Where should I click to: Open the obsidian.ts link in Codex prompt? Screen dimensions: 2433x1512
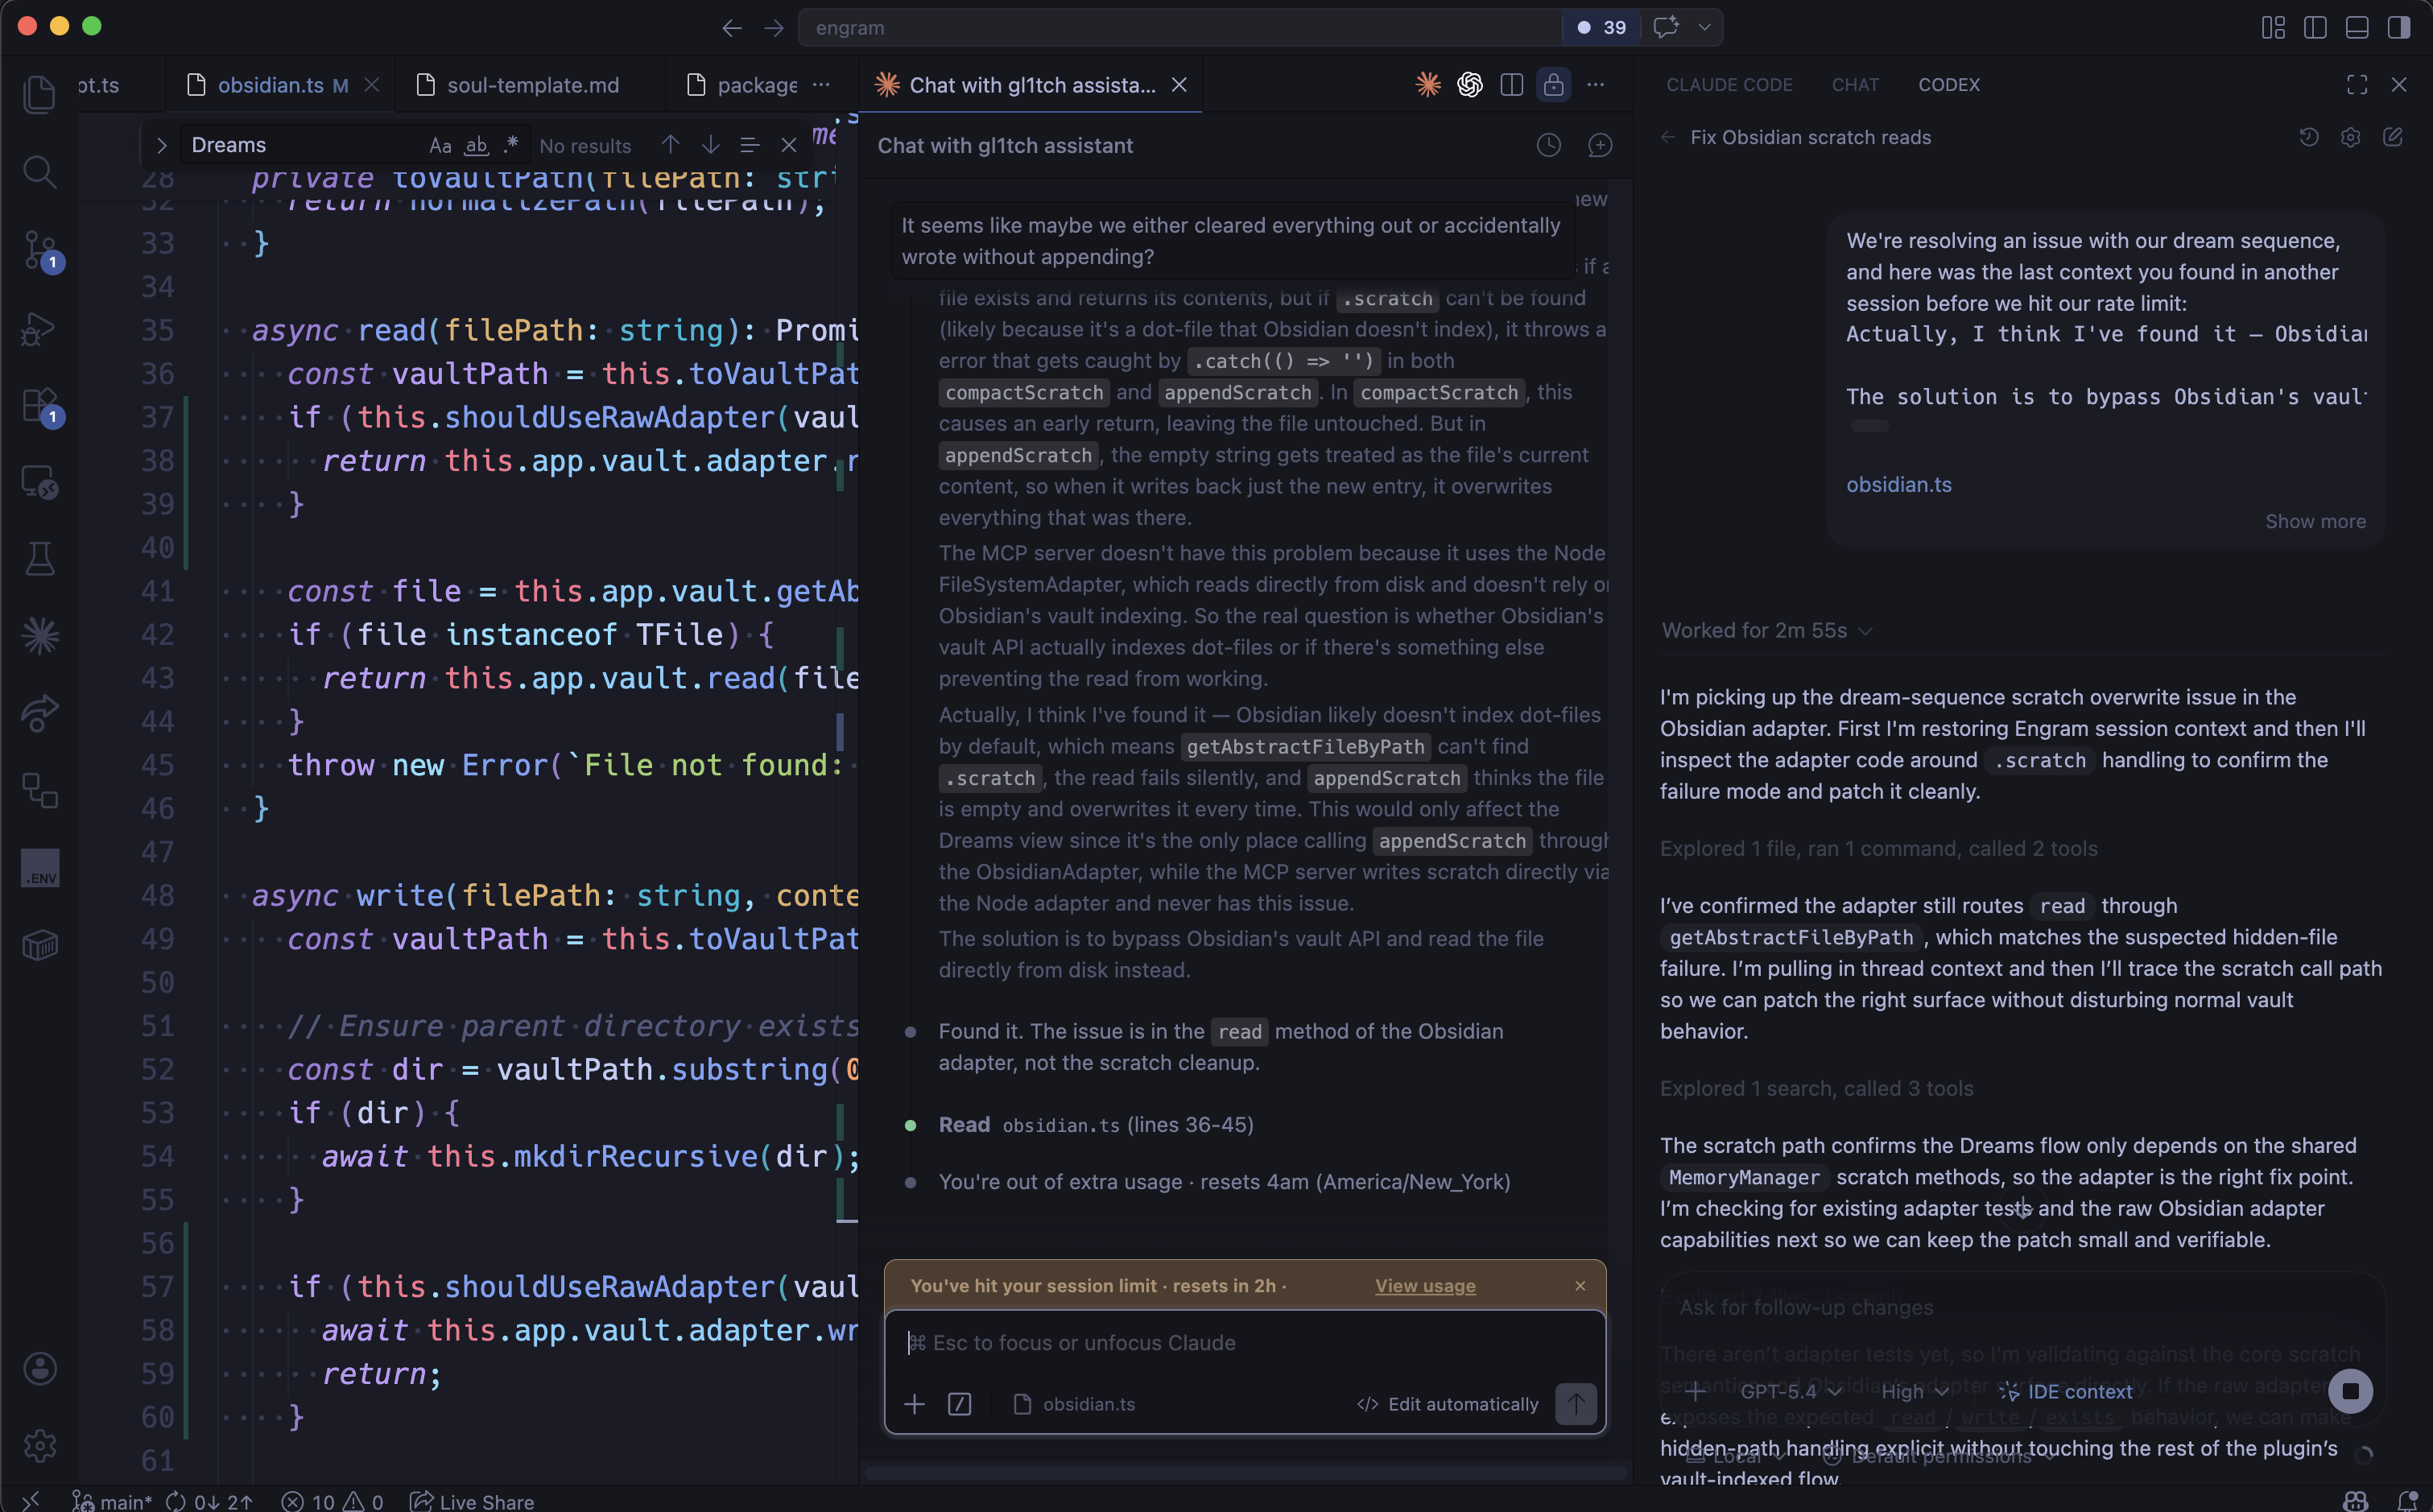[1898, 484]
